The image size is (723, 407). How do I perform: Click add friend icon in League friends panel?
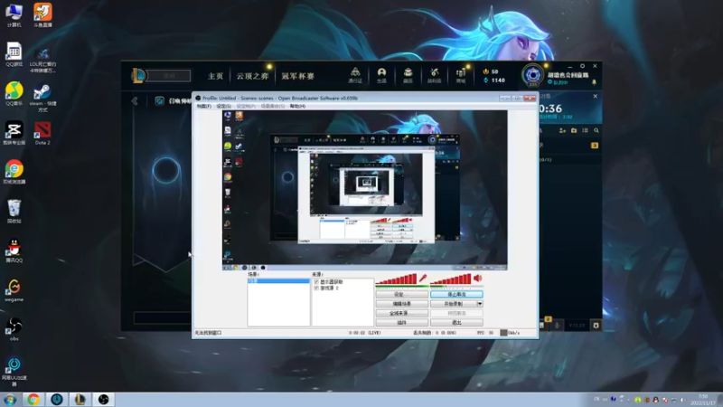point(562,130)
